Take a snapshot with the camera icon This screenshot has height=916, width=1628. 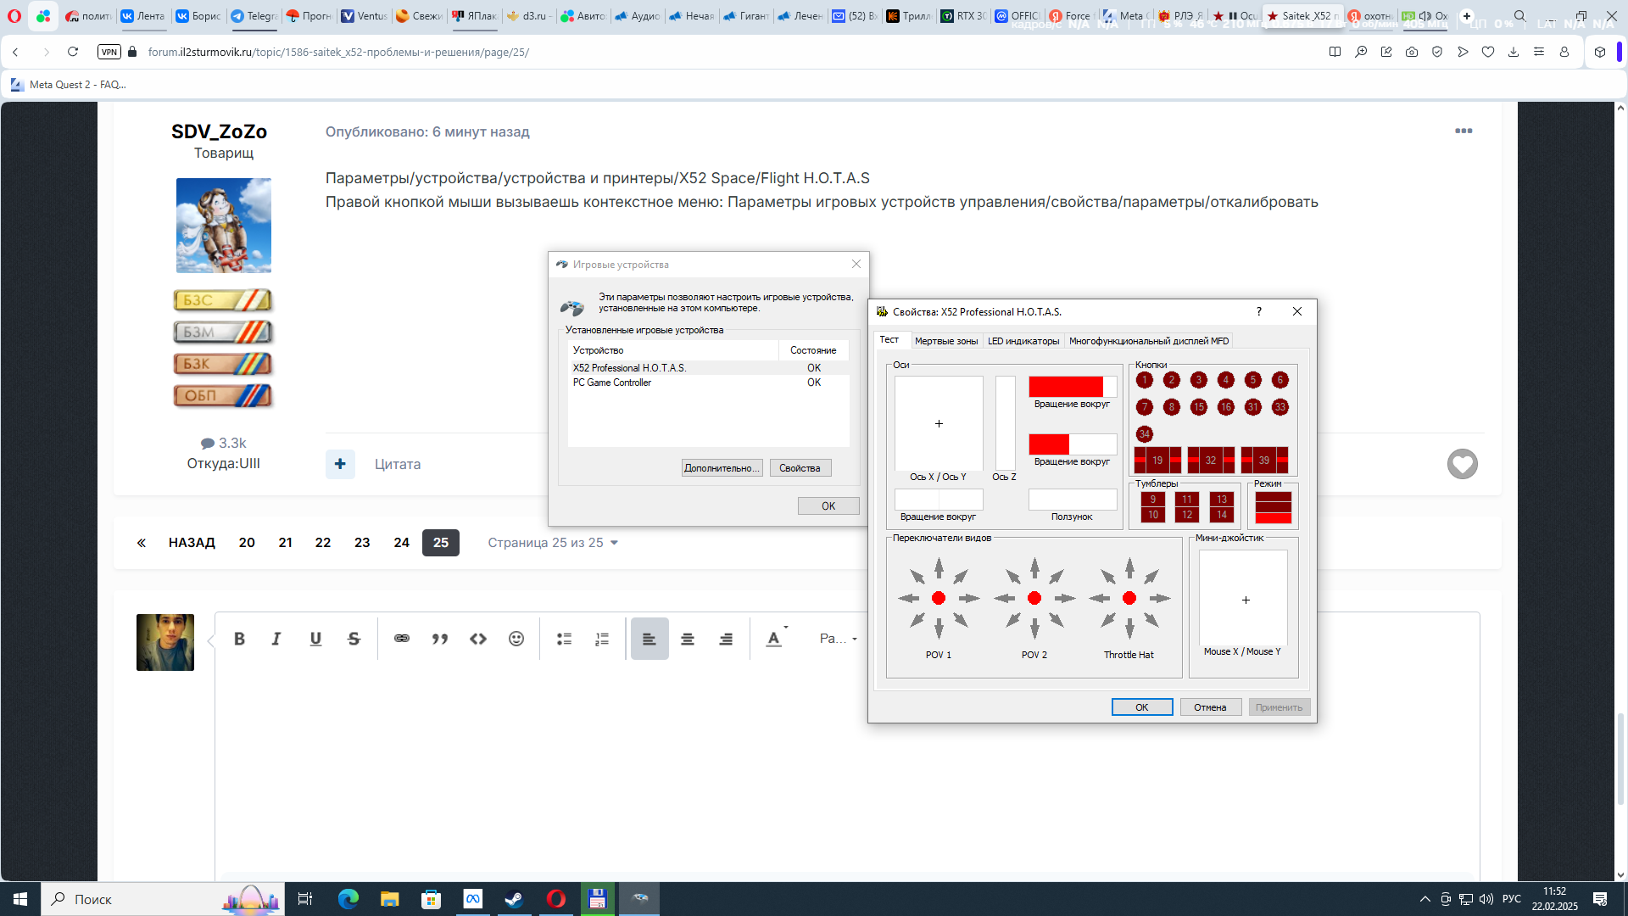coord(1412,52)
